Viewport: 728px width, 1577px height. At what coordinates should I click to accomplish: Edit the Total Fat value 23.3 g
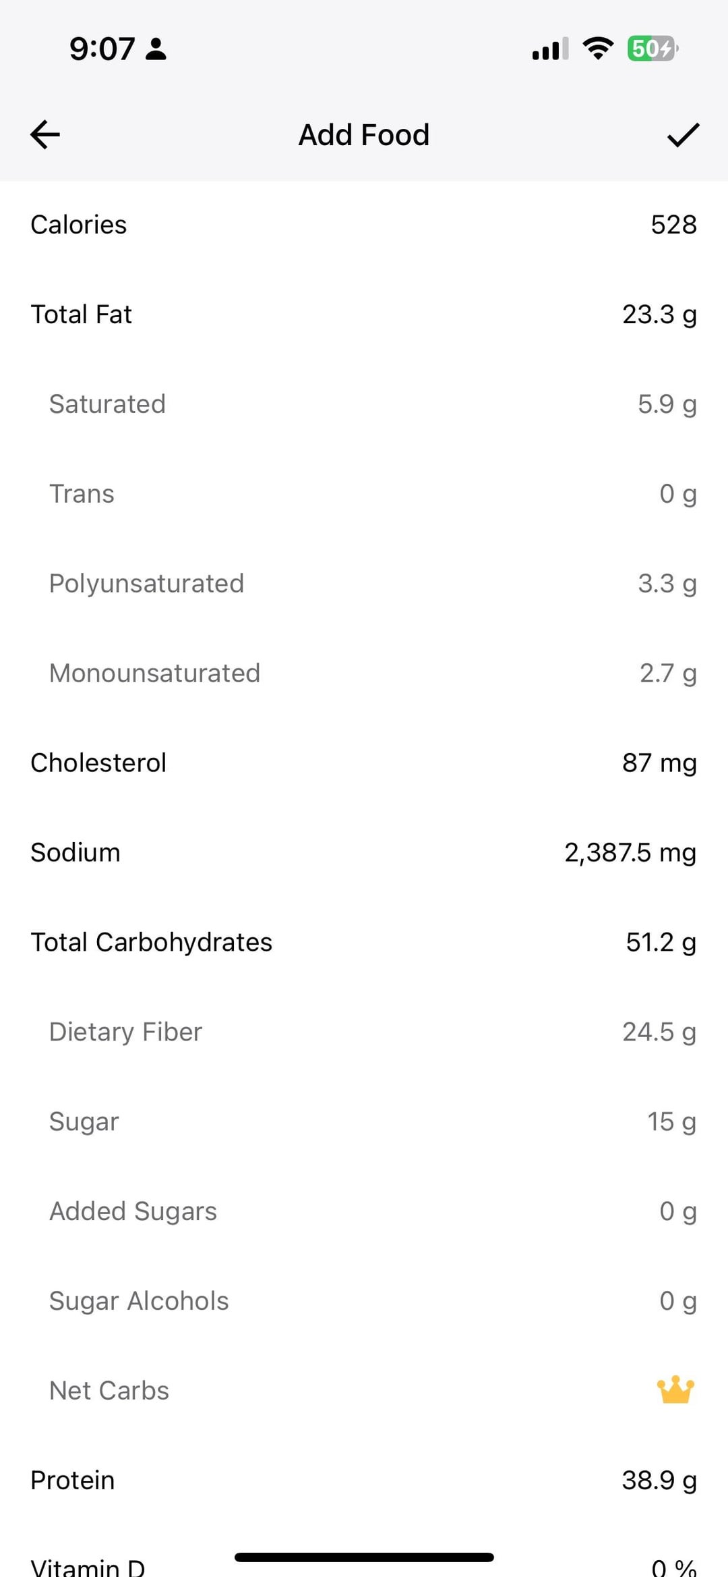coord(659,314)
